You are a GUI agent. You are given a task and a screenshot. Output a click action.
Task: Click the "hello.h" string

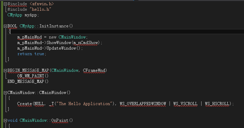tap(40, 9)
